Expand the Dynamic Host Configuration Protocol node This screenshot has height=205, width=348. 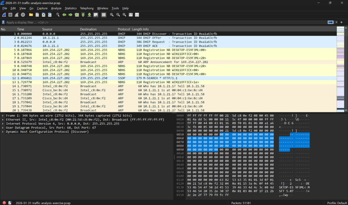pos(3,132)
